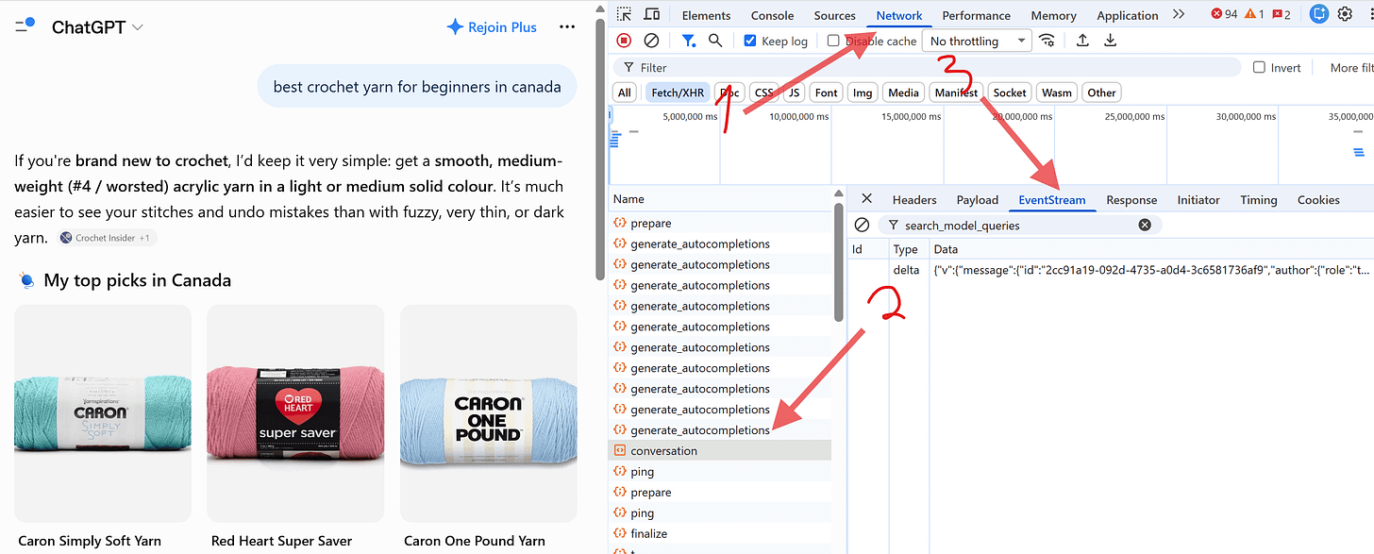Uncheck the Keep log checkbox

pyautogui.click(x=750, y=41)
